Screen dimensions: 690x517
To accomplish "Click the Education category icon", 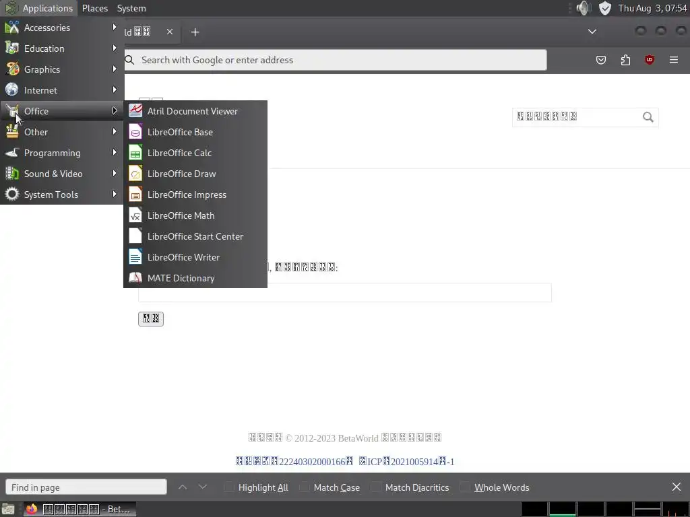I will tap(12, 48).
